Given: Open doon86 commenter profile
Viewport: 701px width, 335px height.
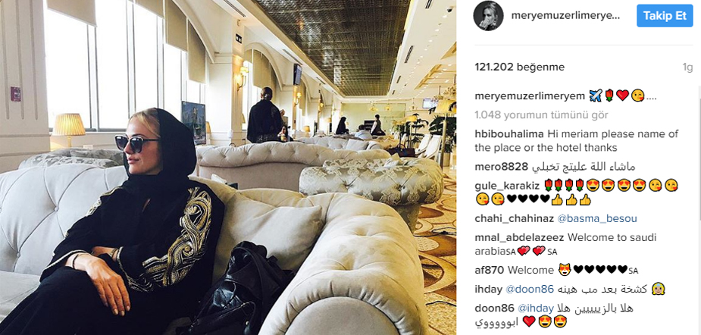Looking at the screenshot, I should (494, 308).
